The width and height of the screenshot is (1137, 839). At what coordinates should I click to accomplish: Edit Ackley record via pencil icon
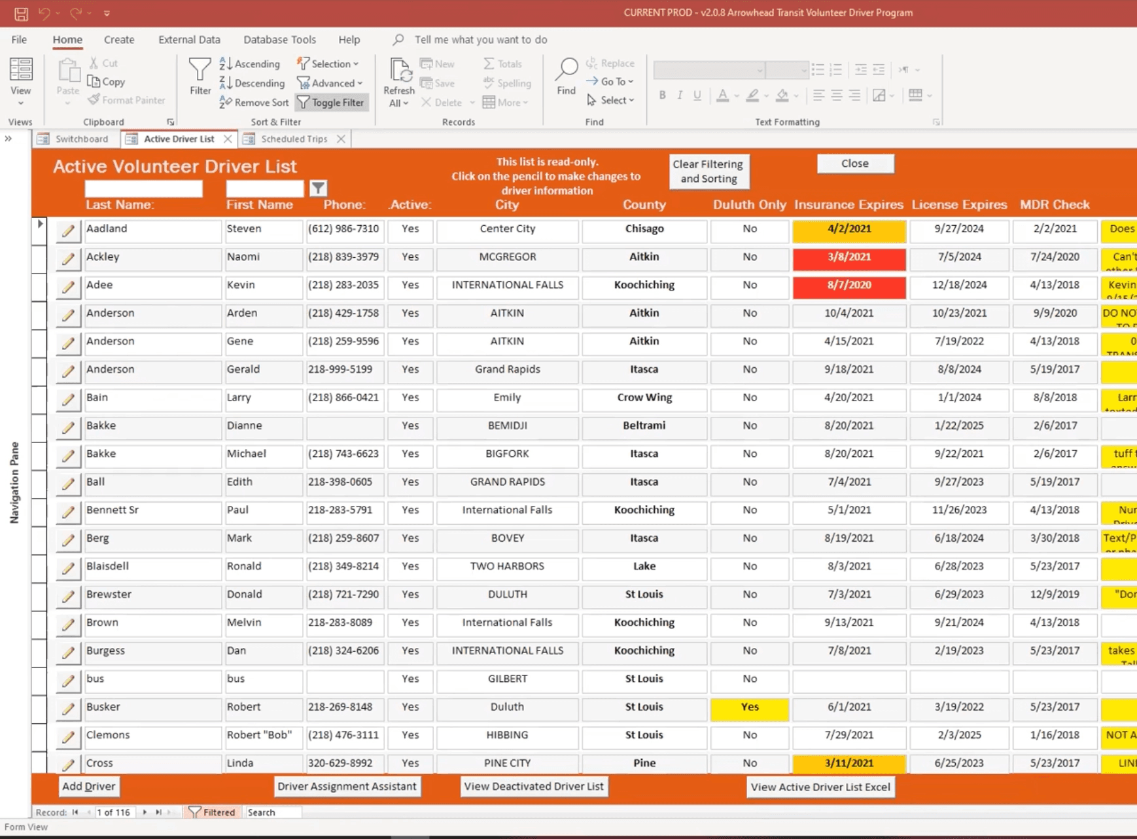68,259
